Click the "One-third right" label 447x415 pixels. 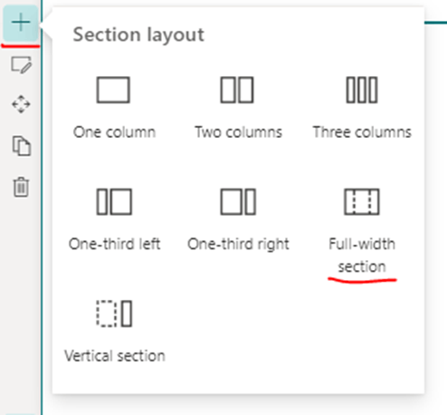pos(238,244)
